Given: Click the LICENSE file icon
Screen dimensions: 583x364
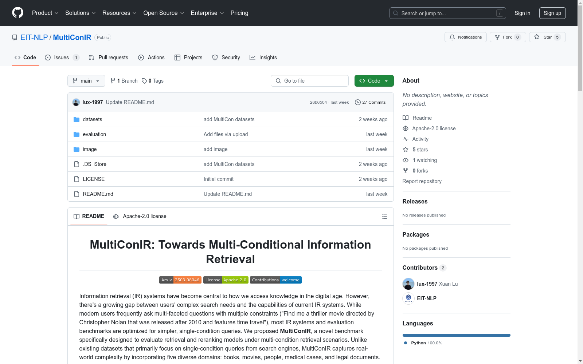Looking at the screenshot, I should 77,179.
